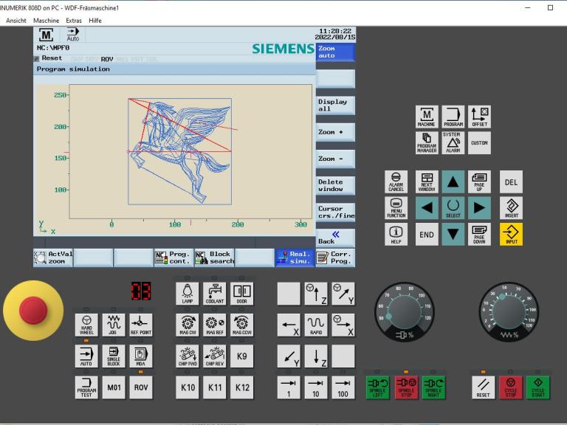Open the Hilfe menu
This screenshot has height=425, width=567.
pyautogui.click(x=95, y=21)
